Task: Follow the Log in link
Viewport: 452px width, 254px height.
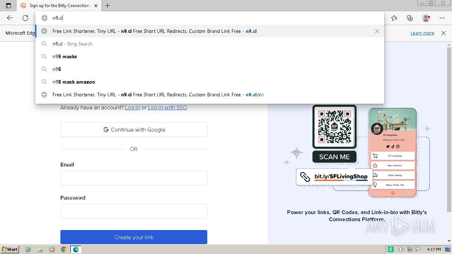Action: (132, 108)
